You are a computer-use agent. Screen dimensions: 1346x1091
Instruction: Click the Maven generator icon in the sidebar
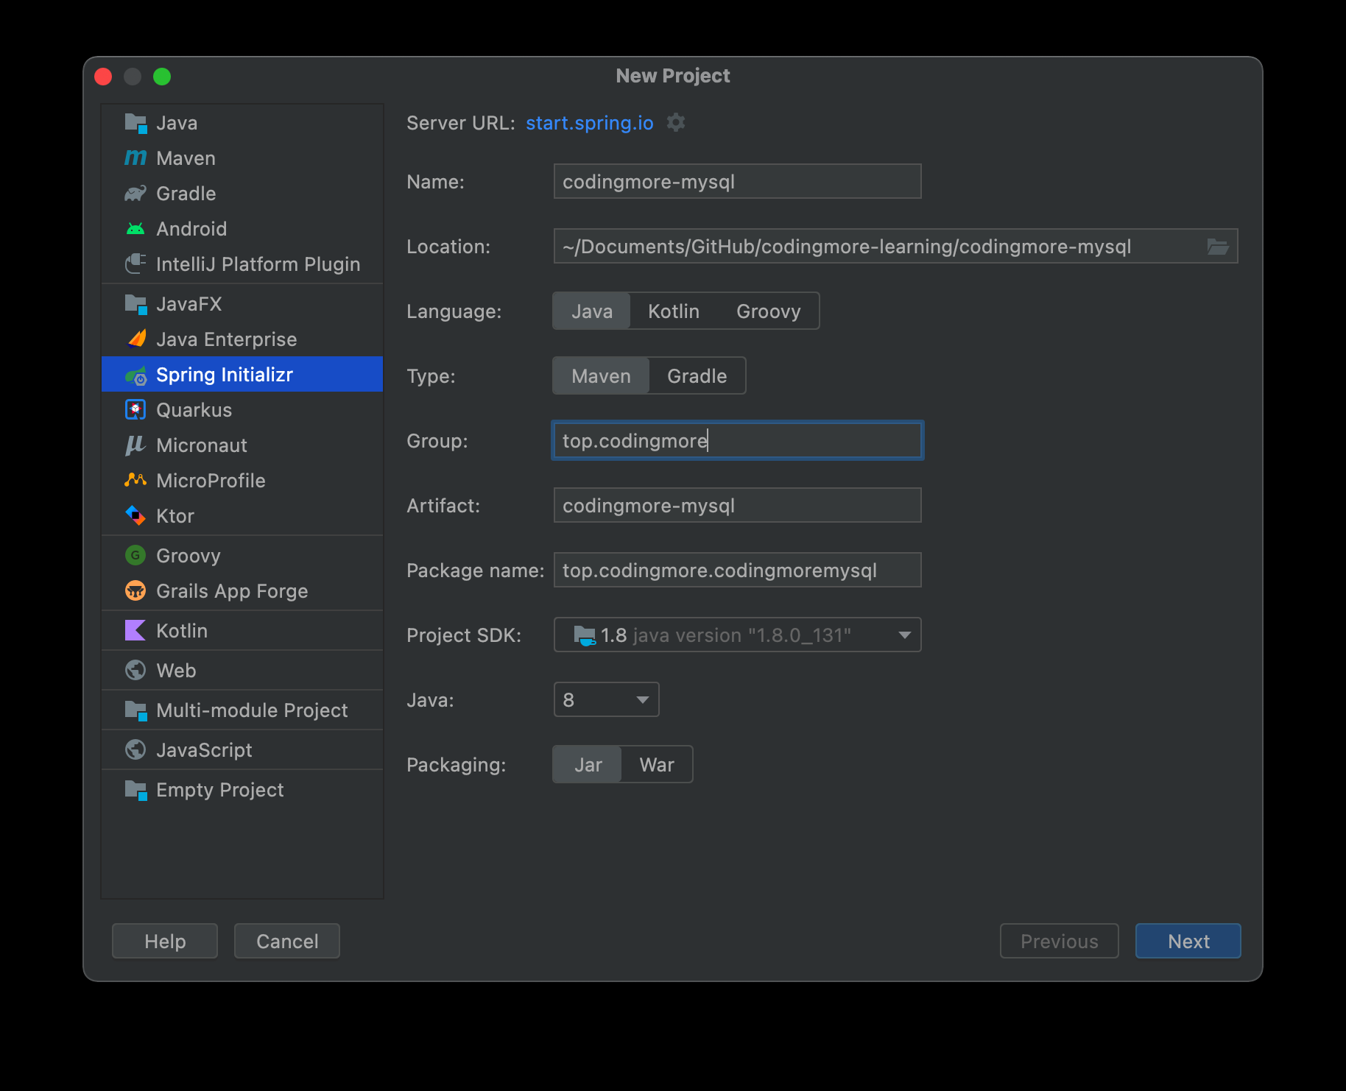point(135,158)
